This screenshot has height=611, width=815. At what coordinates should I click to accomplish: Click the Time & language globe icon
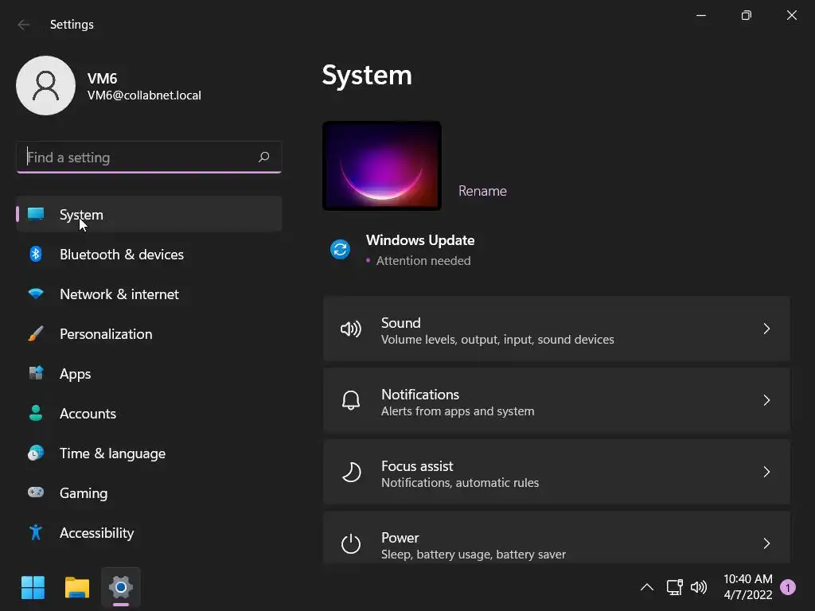point(36,453)
